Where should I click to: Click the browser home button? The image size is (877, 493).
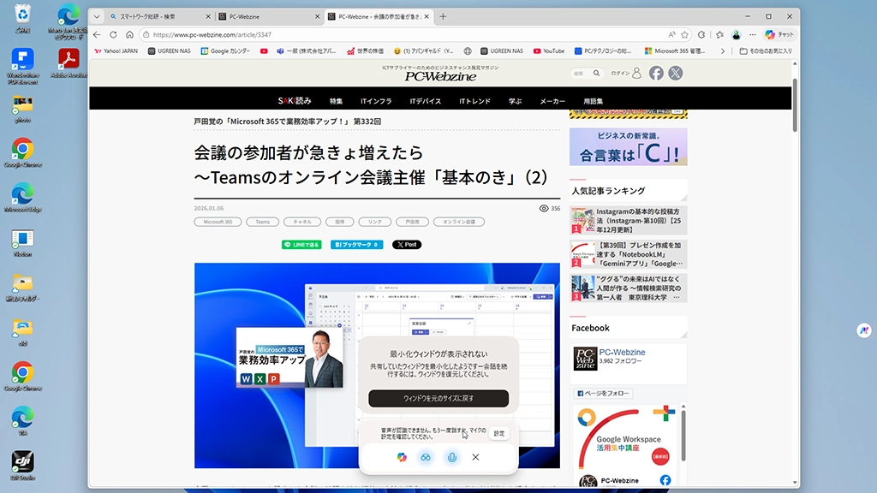[x=129, y=35]
